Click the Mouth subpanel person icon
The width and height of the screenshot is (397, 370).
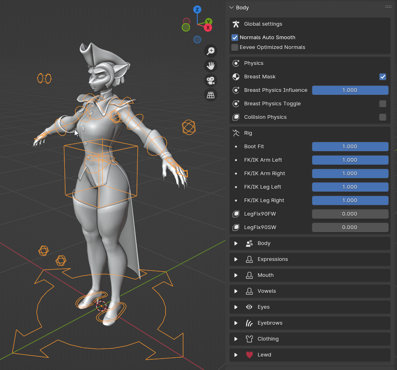249,275
